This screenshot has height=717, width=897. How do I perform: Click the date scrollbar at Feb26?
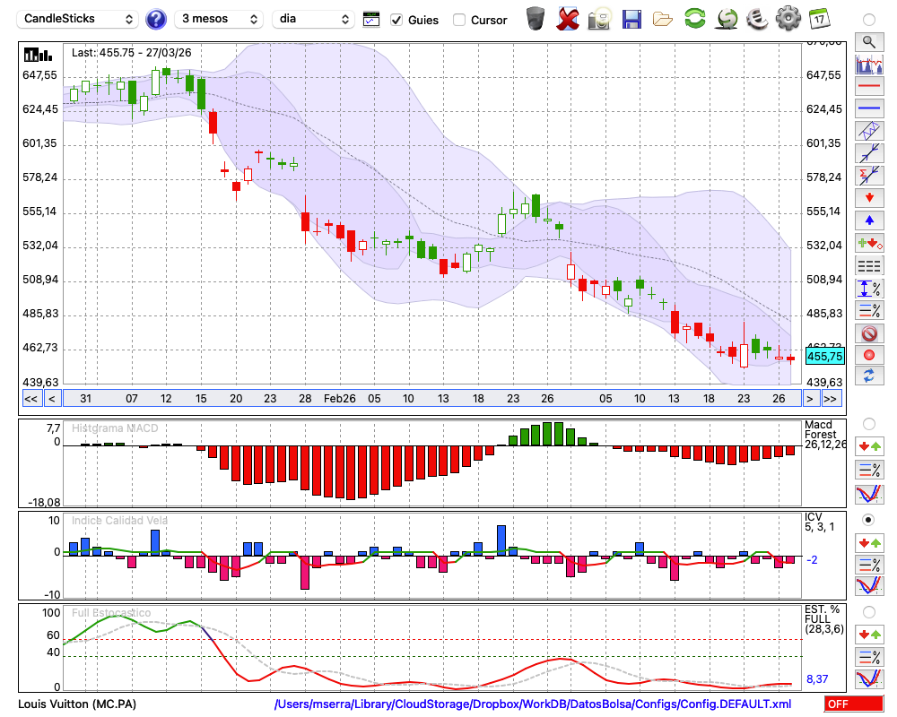point(339,399)
